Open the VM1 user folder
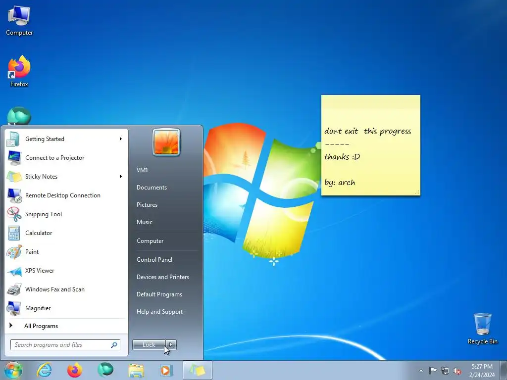This screenshot has width=507, height=380. pyautogui.click(x=142, y=170)
